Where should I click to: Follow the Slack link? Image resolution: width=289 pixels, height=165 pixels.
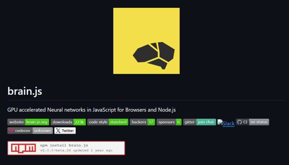(229, 123)
